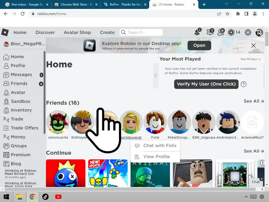The width and height of the screenshot is (269, 202).
Task: Open friend requests icon in top bar
Action: [x=221, y=32]
